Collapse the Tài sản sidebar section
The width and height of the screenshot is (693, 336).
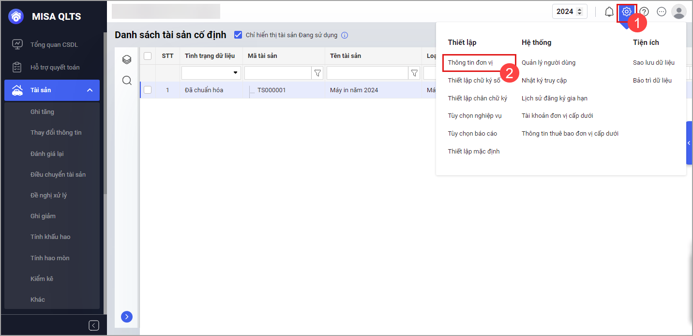(x=90, y=90)
